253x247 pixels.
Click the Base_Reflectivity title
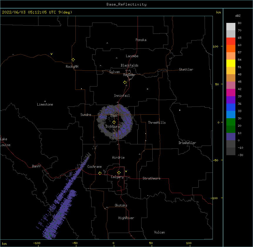[126, 4]
